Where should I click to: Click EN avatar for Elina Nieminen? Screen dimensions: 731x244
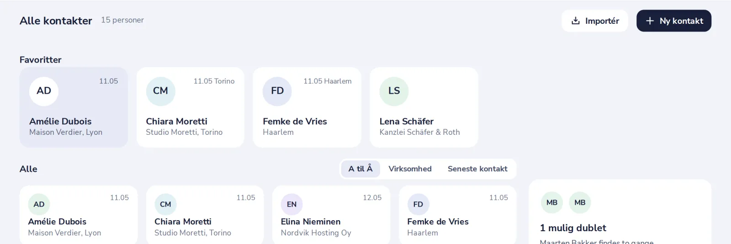click(291, 204)
